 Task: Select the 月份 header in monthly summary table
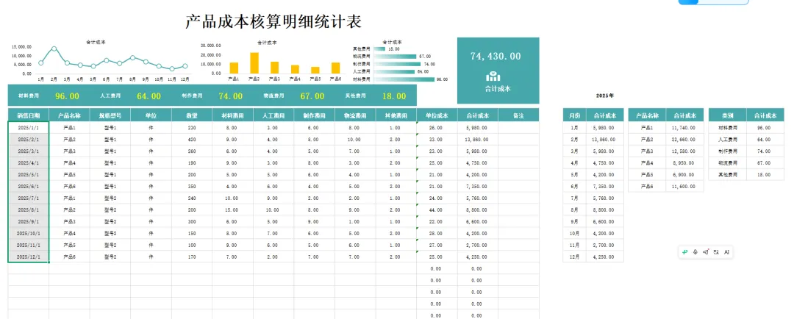[x=575, y=115]
